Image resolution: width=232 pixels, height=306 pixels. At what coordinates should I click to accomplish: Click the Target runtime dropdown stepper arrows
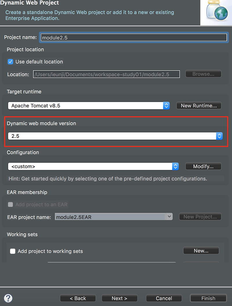pyautogui.click(x=166, y=105)
